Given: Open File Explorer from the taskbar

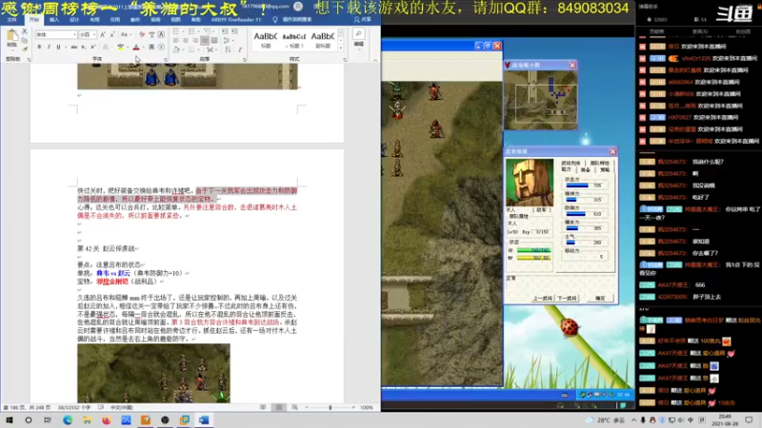Looking at the screenshot, I should [x=87, y=420].
